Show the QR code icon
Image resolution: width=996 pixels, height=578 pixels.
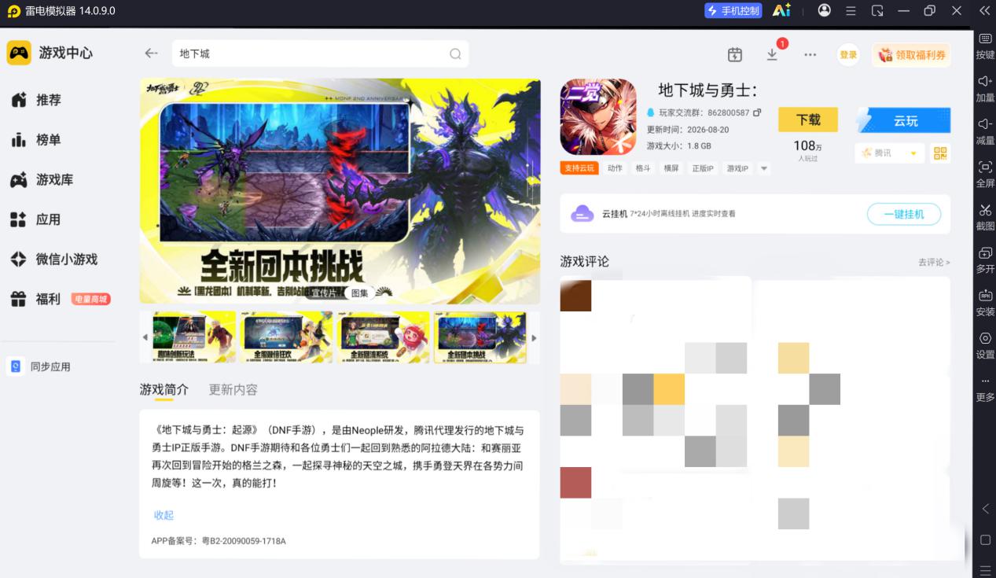pos(940,153)
